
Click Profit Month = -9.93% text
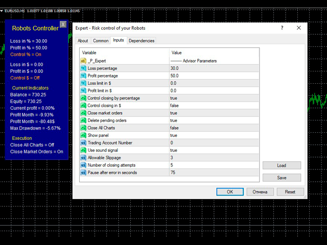(32, 115)
